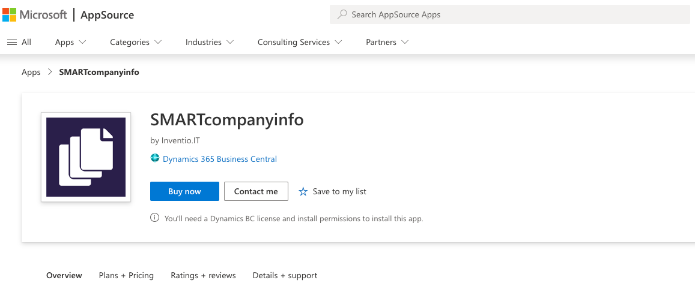Screen dimensions: 695x286
Task: Click the info circle icon
Action: [x=155, y=218]
